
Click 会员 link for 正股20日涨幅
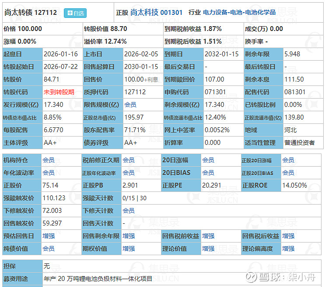click(x=288, y=160)
